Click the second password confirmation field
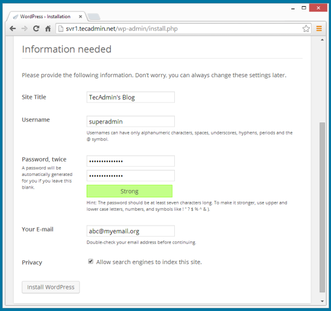Viewport: 331px width, 311px height. click(x=130, y=175)
